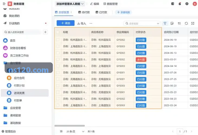
Task: Check row dated 2024-04-14
Action: (x=58, y=66)
